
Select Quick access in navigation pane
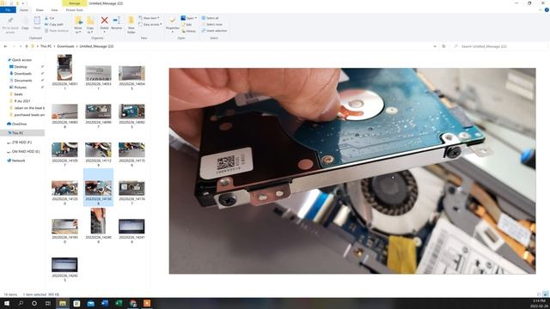pyautogui.click(x=21, y=60)
